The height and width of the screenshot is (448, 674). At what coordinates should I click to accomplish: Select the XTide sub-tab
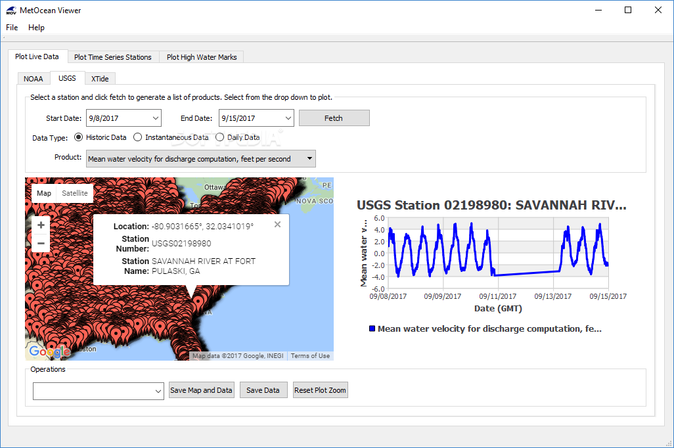(x=100, y=79)
